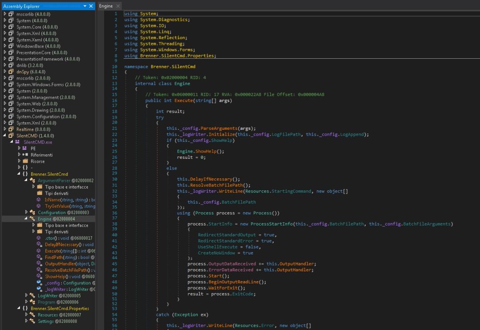
Task: Click the Brenner.SilentCmd.Properties namespace braces icon
Action: tap(25, 308)
